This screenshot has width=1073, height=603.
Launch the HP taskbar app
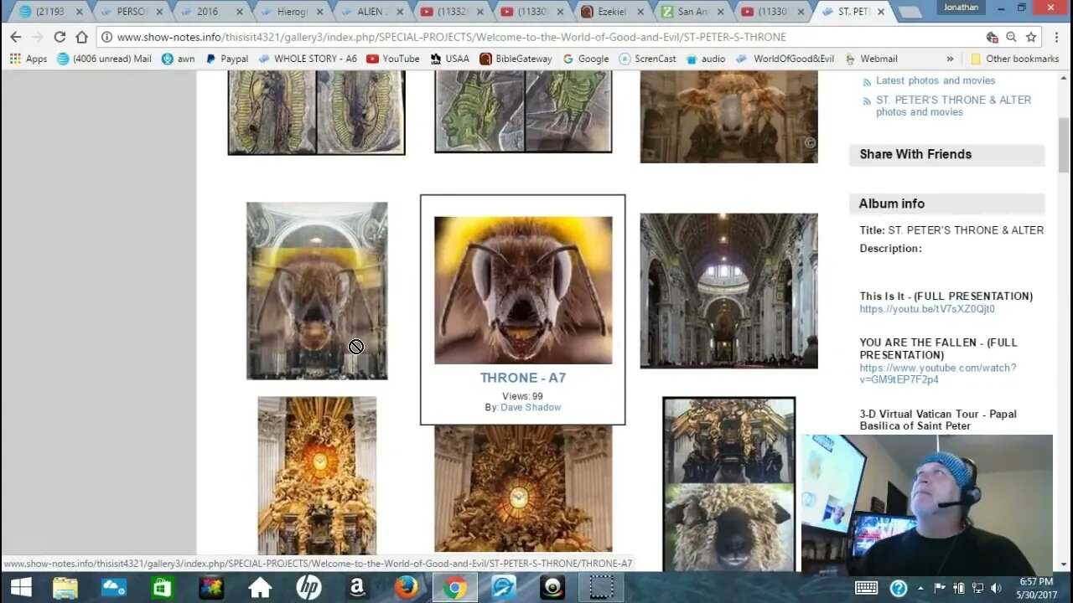(x=308, y=588)
